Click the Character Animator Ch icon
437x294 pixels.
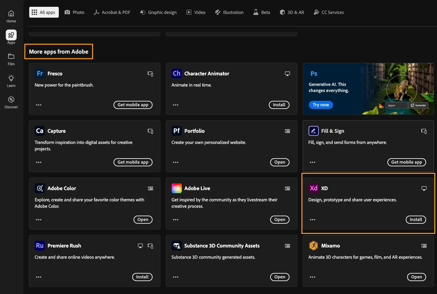(177, 73)
